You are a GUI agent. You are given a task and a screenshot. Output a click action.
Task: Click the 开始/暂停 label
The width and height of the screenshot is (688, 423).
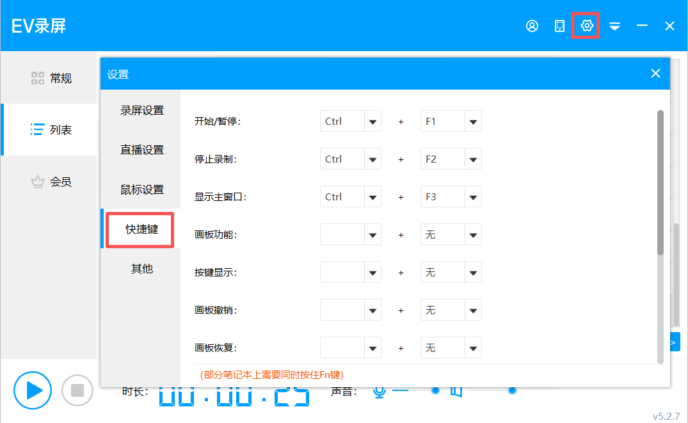pyautogui.click(x=218, y=122)
